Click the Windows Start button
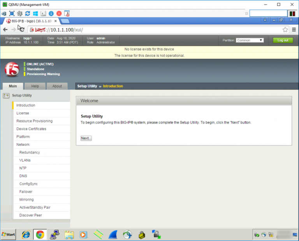This screenshot has height=241, width=299. [x=9, y=234]
